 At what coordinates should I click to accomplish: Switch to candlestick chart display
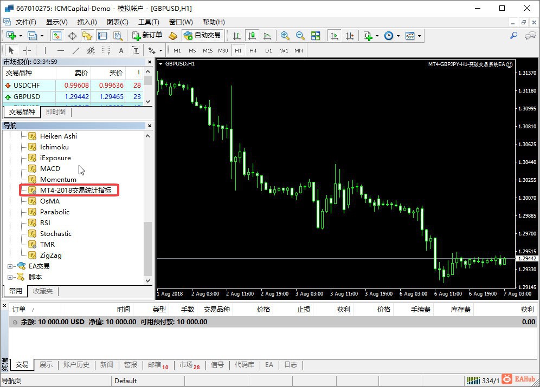(252, 36)
